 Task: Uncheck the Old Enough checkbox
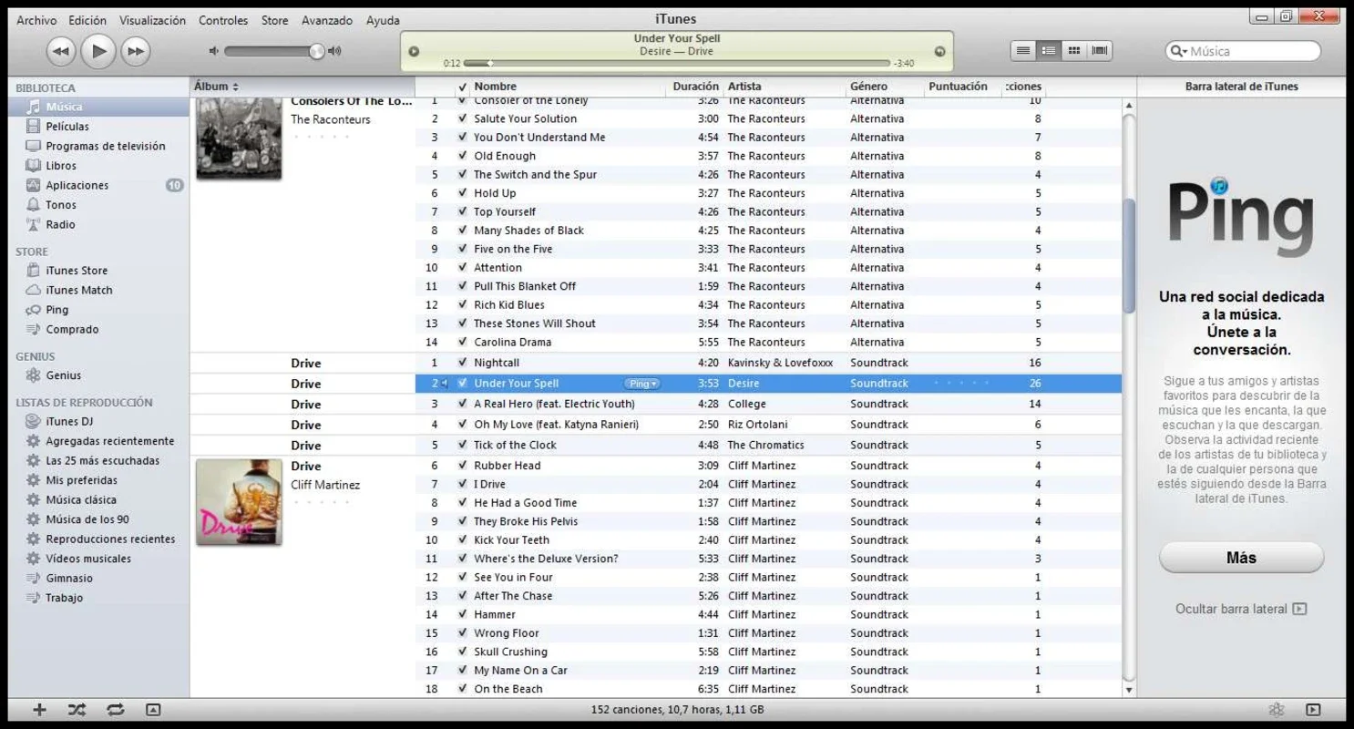pyautogui.click(x=462, y=156)
